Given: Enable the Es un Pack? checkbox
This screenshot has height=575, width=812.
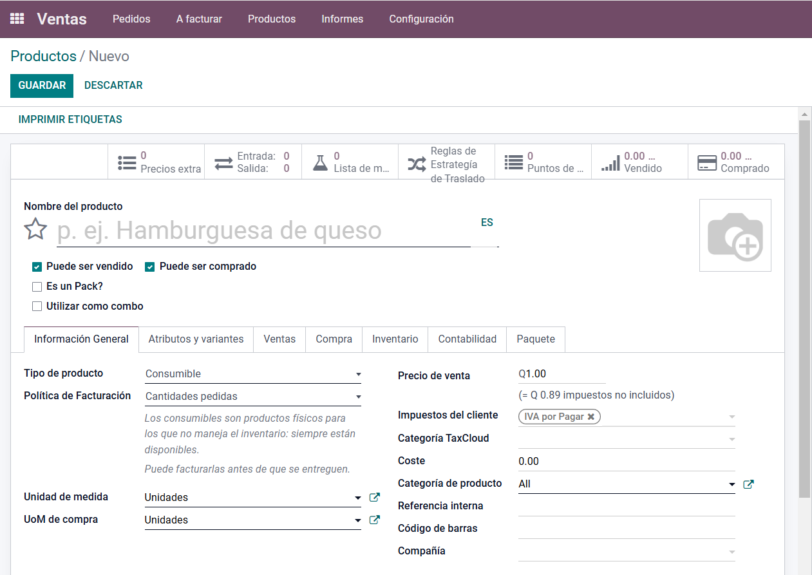Looking at the screenshot, I should point(37,287).
